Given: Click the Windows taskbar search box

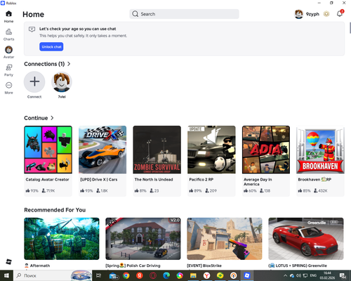Looking at the screenshot, I should pos(53,275).
